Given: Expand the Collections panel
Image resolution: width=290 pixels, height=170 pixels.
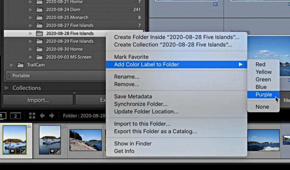Looking at the screenshot, I should click(x=6, y=88).
